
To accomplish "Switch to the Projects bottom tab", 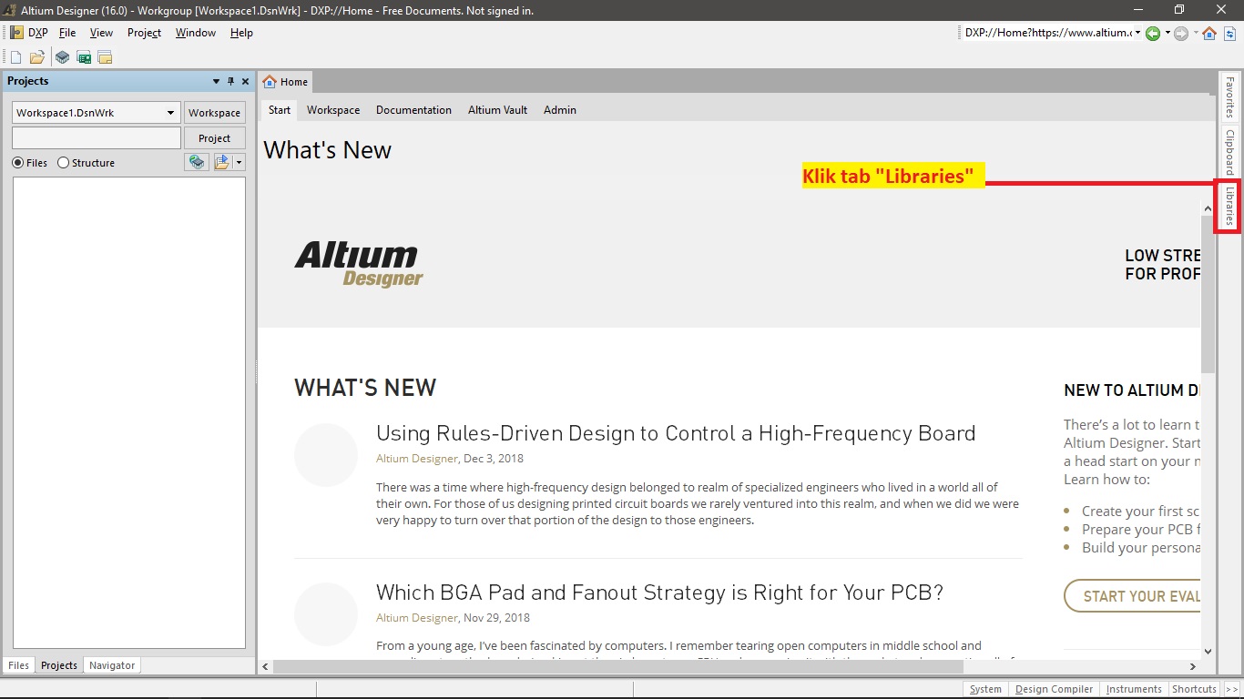I will (59, 665).
